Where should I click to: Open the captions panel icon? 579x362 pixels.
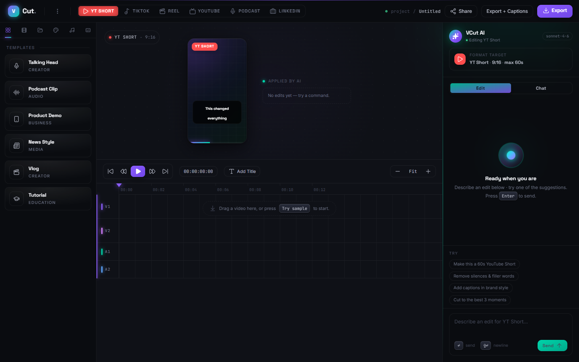(88, 30)
